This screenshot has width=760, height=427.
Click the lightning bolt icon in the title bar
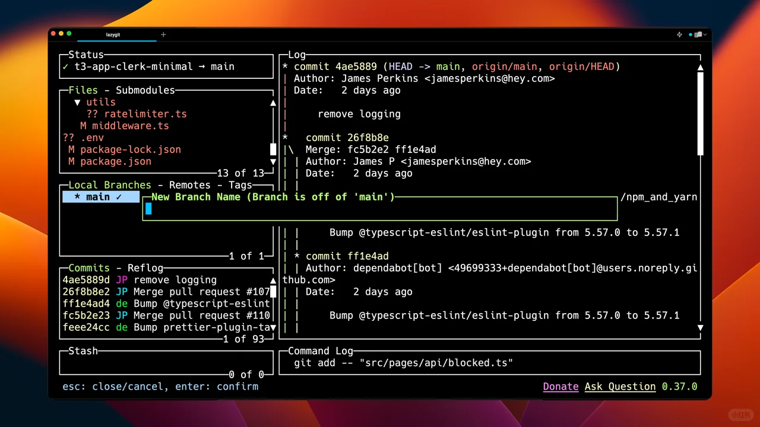click(x=679, y=34)
